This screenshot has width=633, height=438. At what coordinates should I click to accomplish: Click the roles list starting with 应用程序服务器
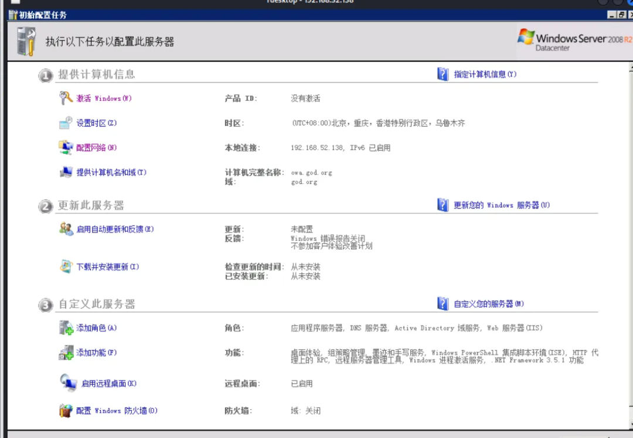tap(417, 328)
